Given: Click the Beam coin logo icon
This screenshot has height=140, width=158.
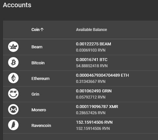Looking at the screenshot, I should click(x=13, y=47).
